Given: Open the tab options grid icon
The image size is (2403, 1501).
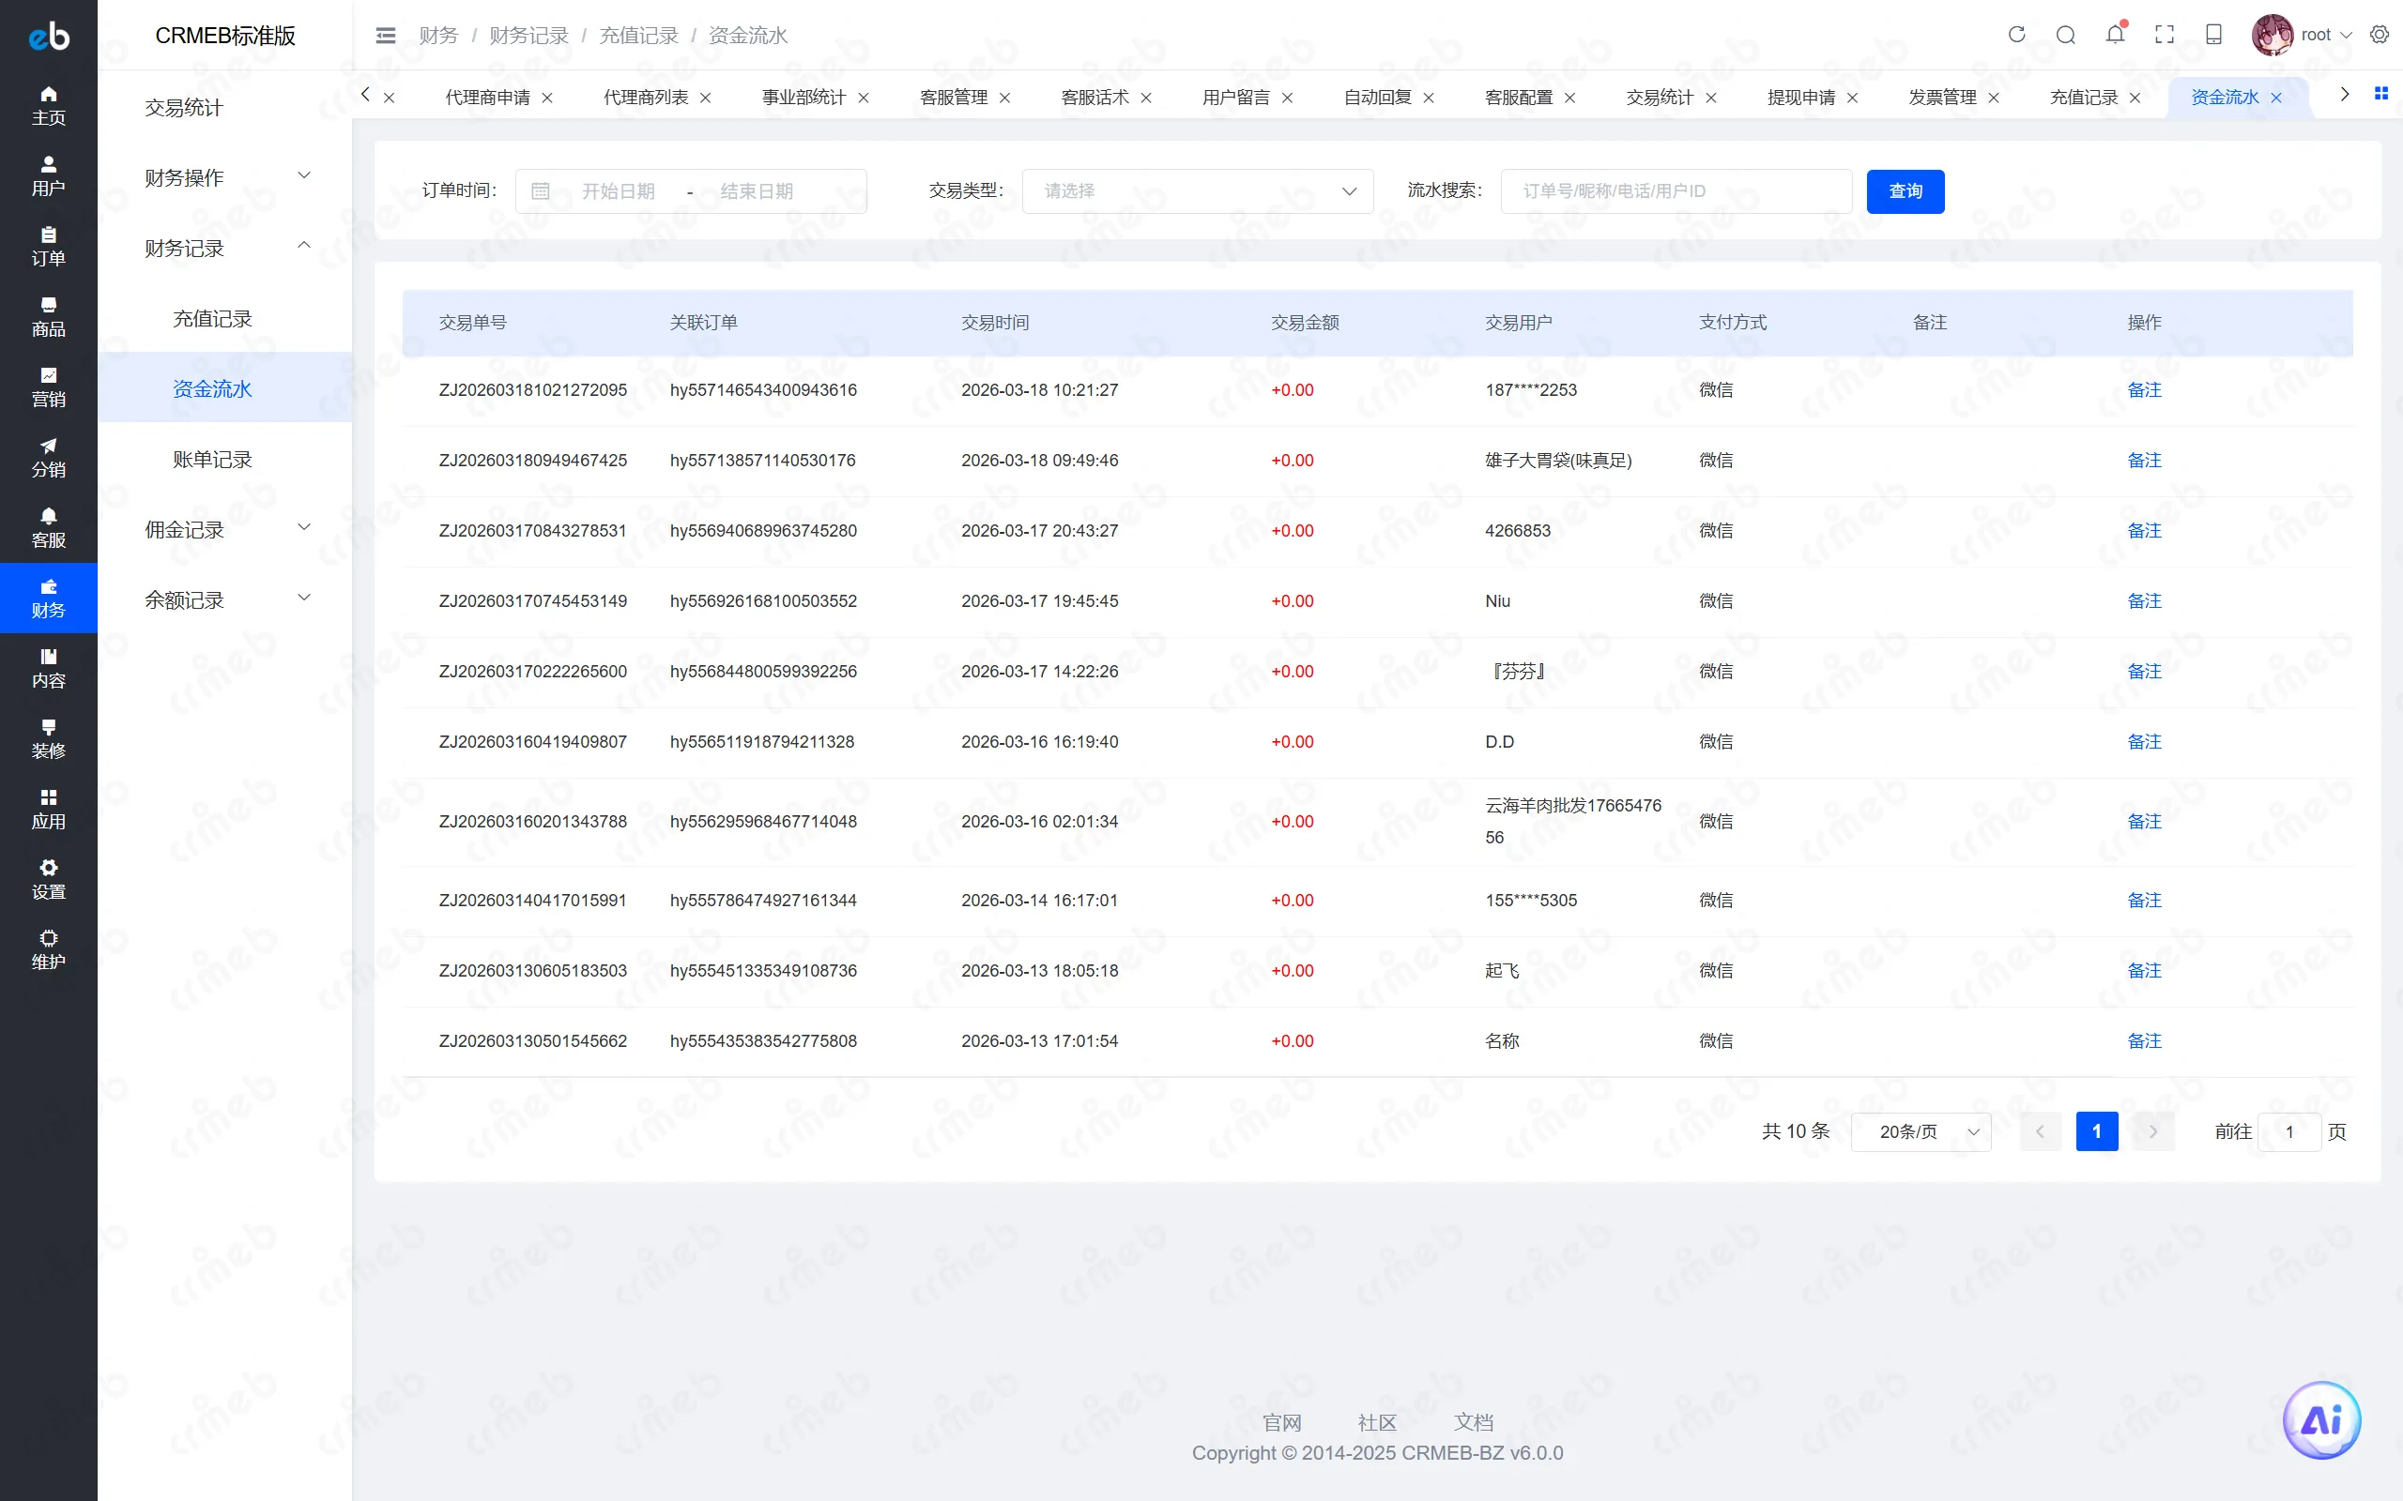Looking at the screenshot, I should [x=2380, y=93].
